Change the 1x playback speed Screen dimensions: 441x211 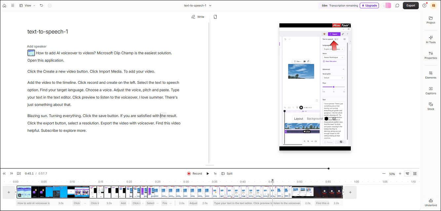click(x=215, y=173)
